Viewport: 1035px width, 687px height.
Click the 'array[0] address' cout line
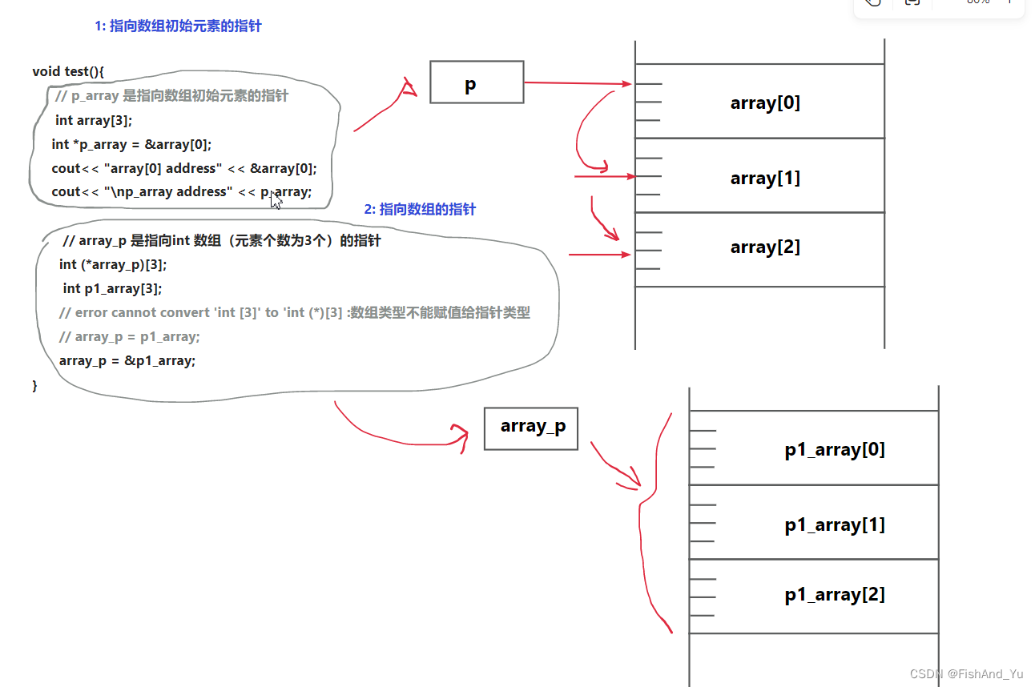coord(184,168)
